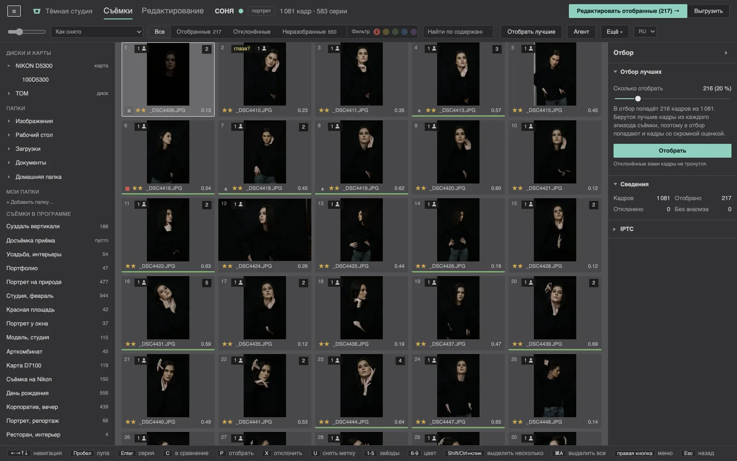This screenshot has width=737, height=461.
Task: Show Отклонённые frames
Action: (x=252, y=32)
